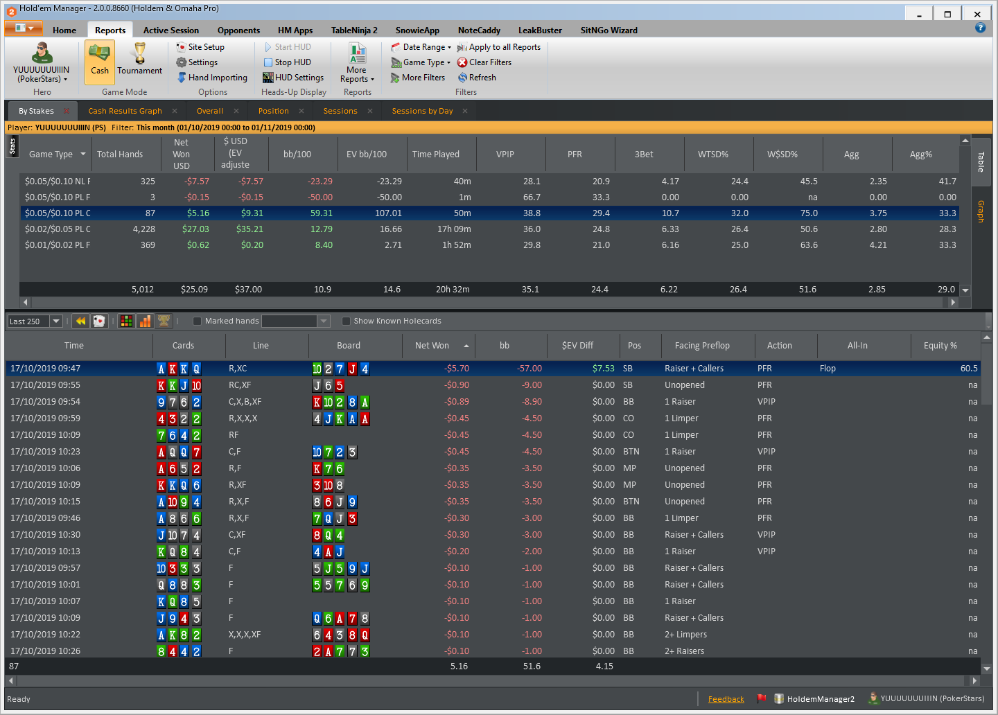Click the colored grid matrix icon
Screen dimensions: 998x715
coord(126,321)
